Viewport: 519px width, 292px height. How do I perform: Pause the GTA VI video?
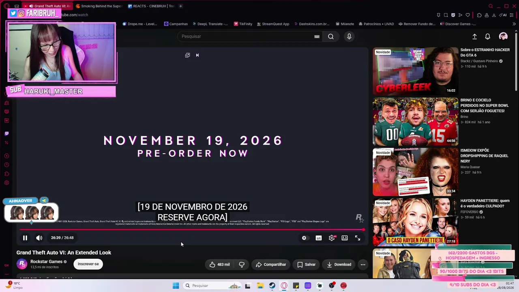coord(25,238)
